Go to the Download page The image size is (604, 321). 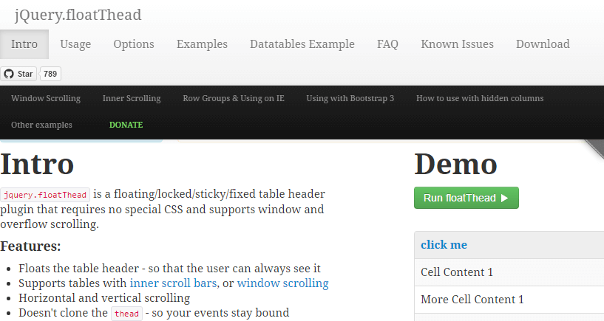tap(543, 44)
